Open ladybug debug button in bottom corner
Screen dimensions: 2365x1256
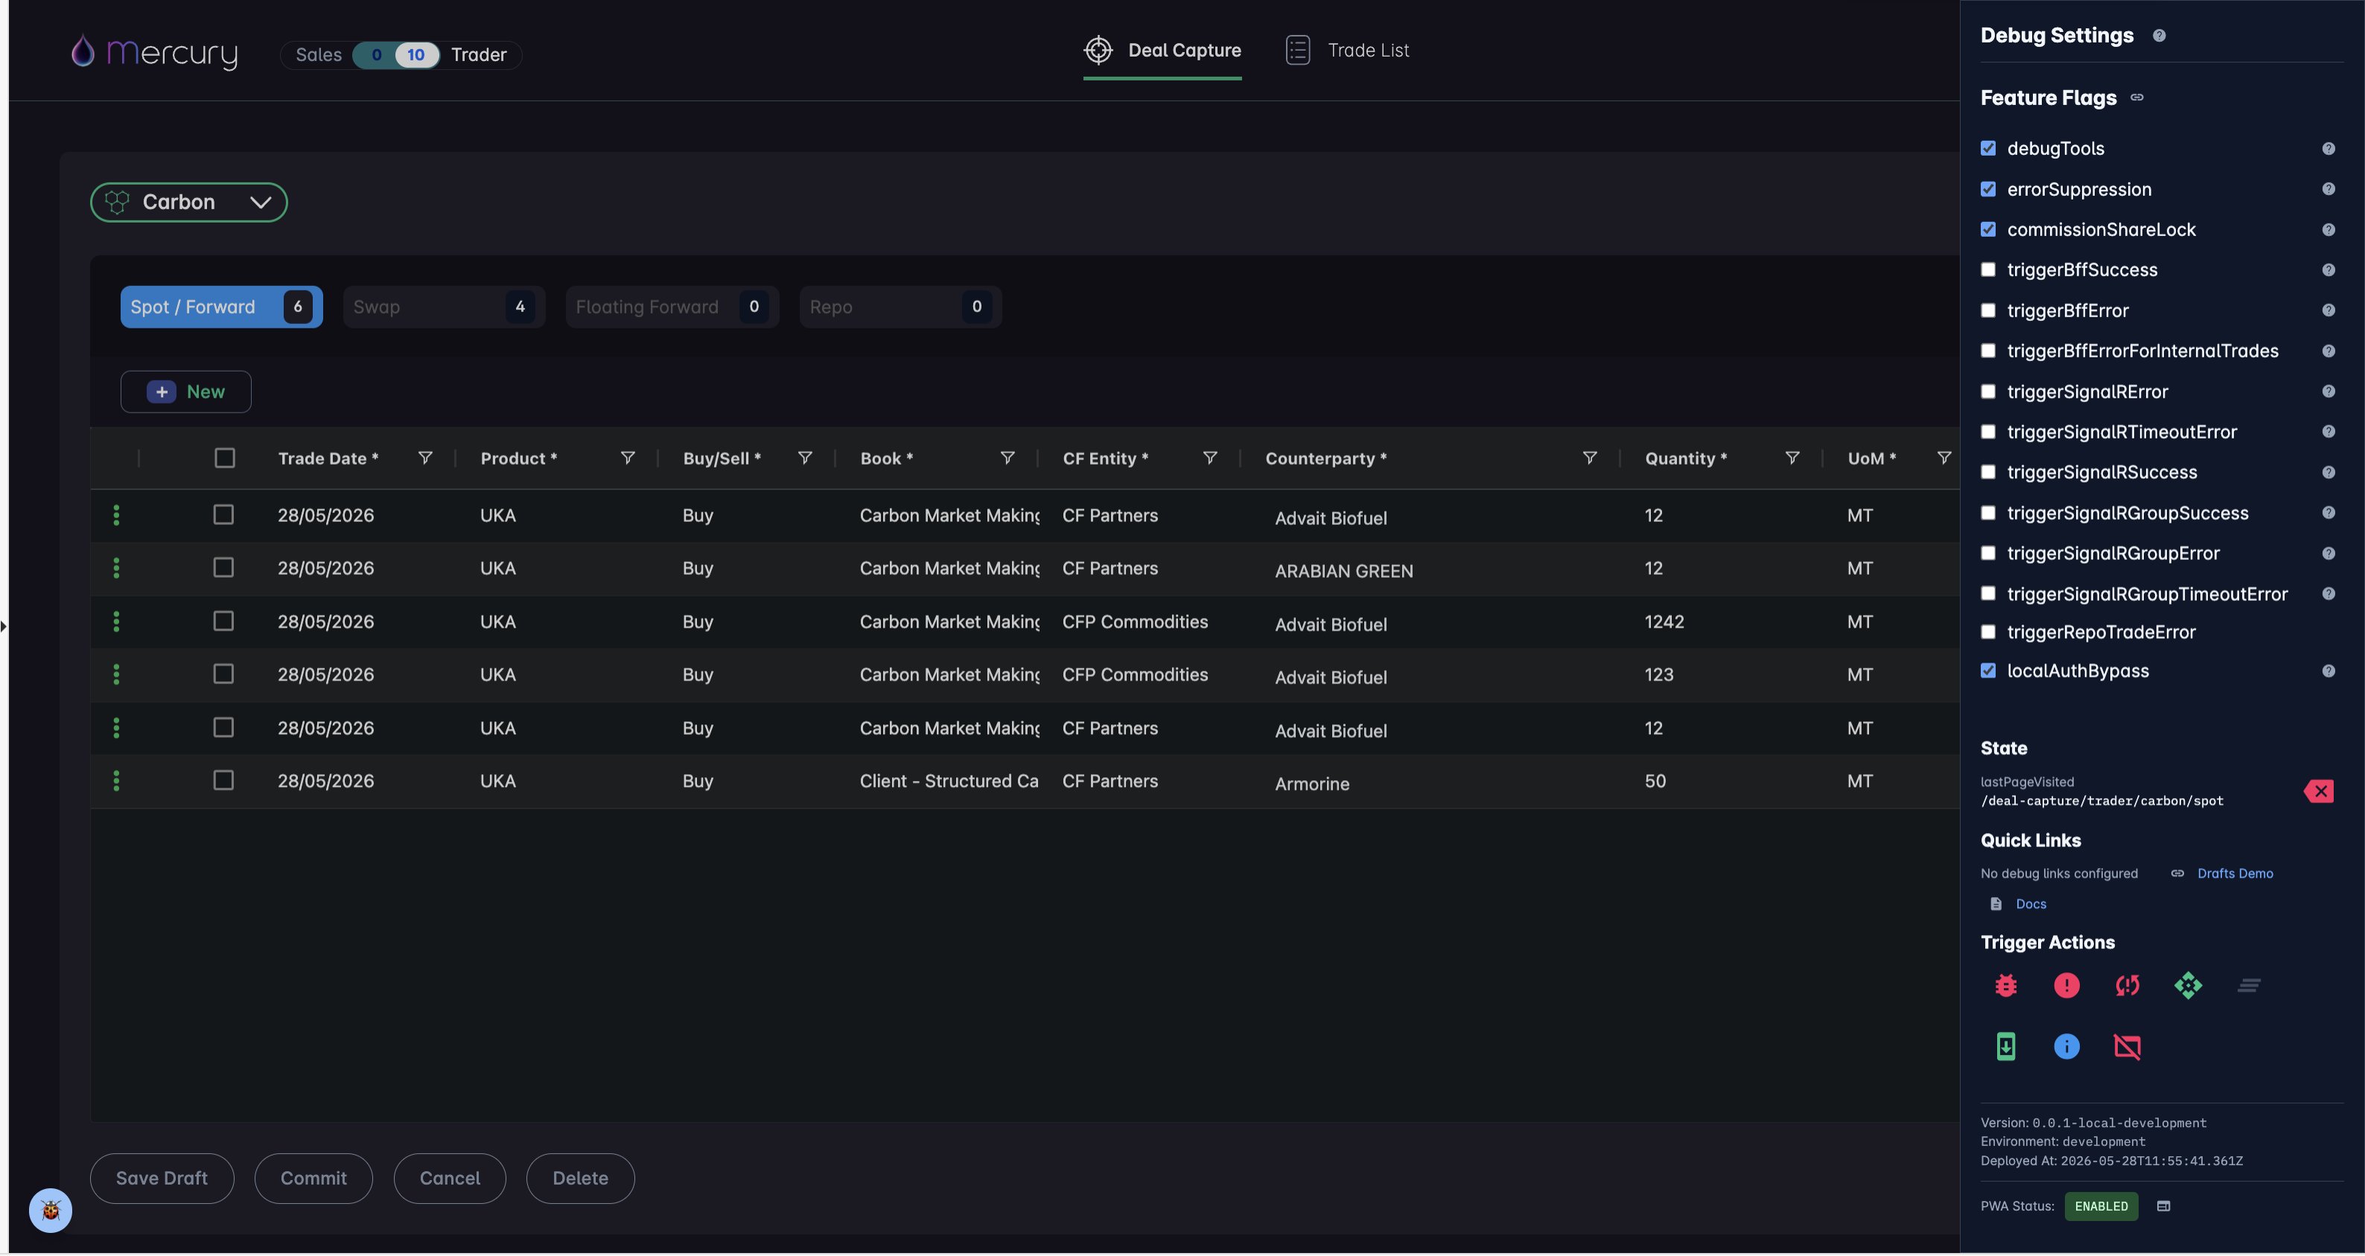[51, 1210]
